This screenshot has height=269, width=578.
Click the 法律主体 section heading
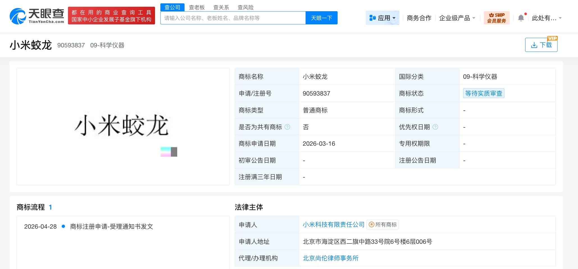tap(249, 207)
